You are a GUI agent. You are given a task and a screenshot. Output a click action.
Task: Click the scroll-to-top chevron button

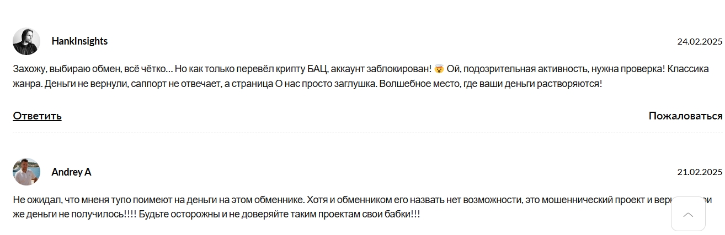click(688, 214)
